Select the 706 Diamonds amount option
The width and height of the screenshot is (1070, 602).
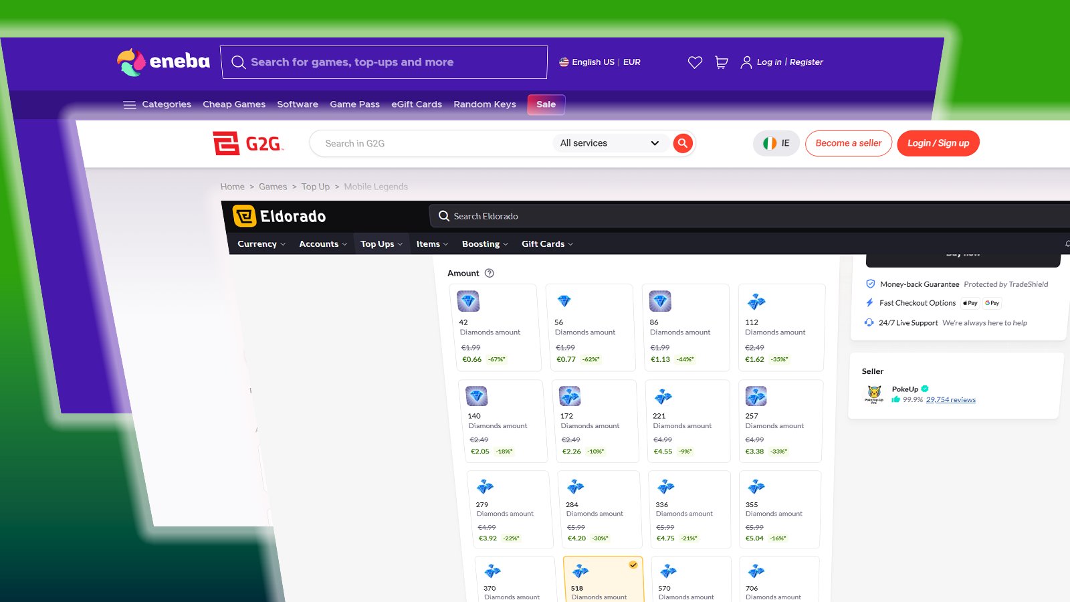tap(779, 579)
